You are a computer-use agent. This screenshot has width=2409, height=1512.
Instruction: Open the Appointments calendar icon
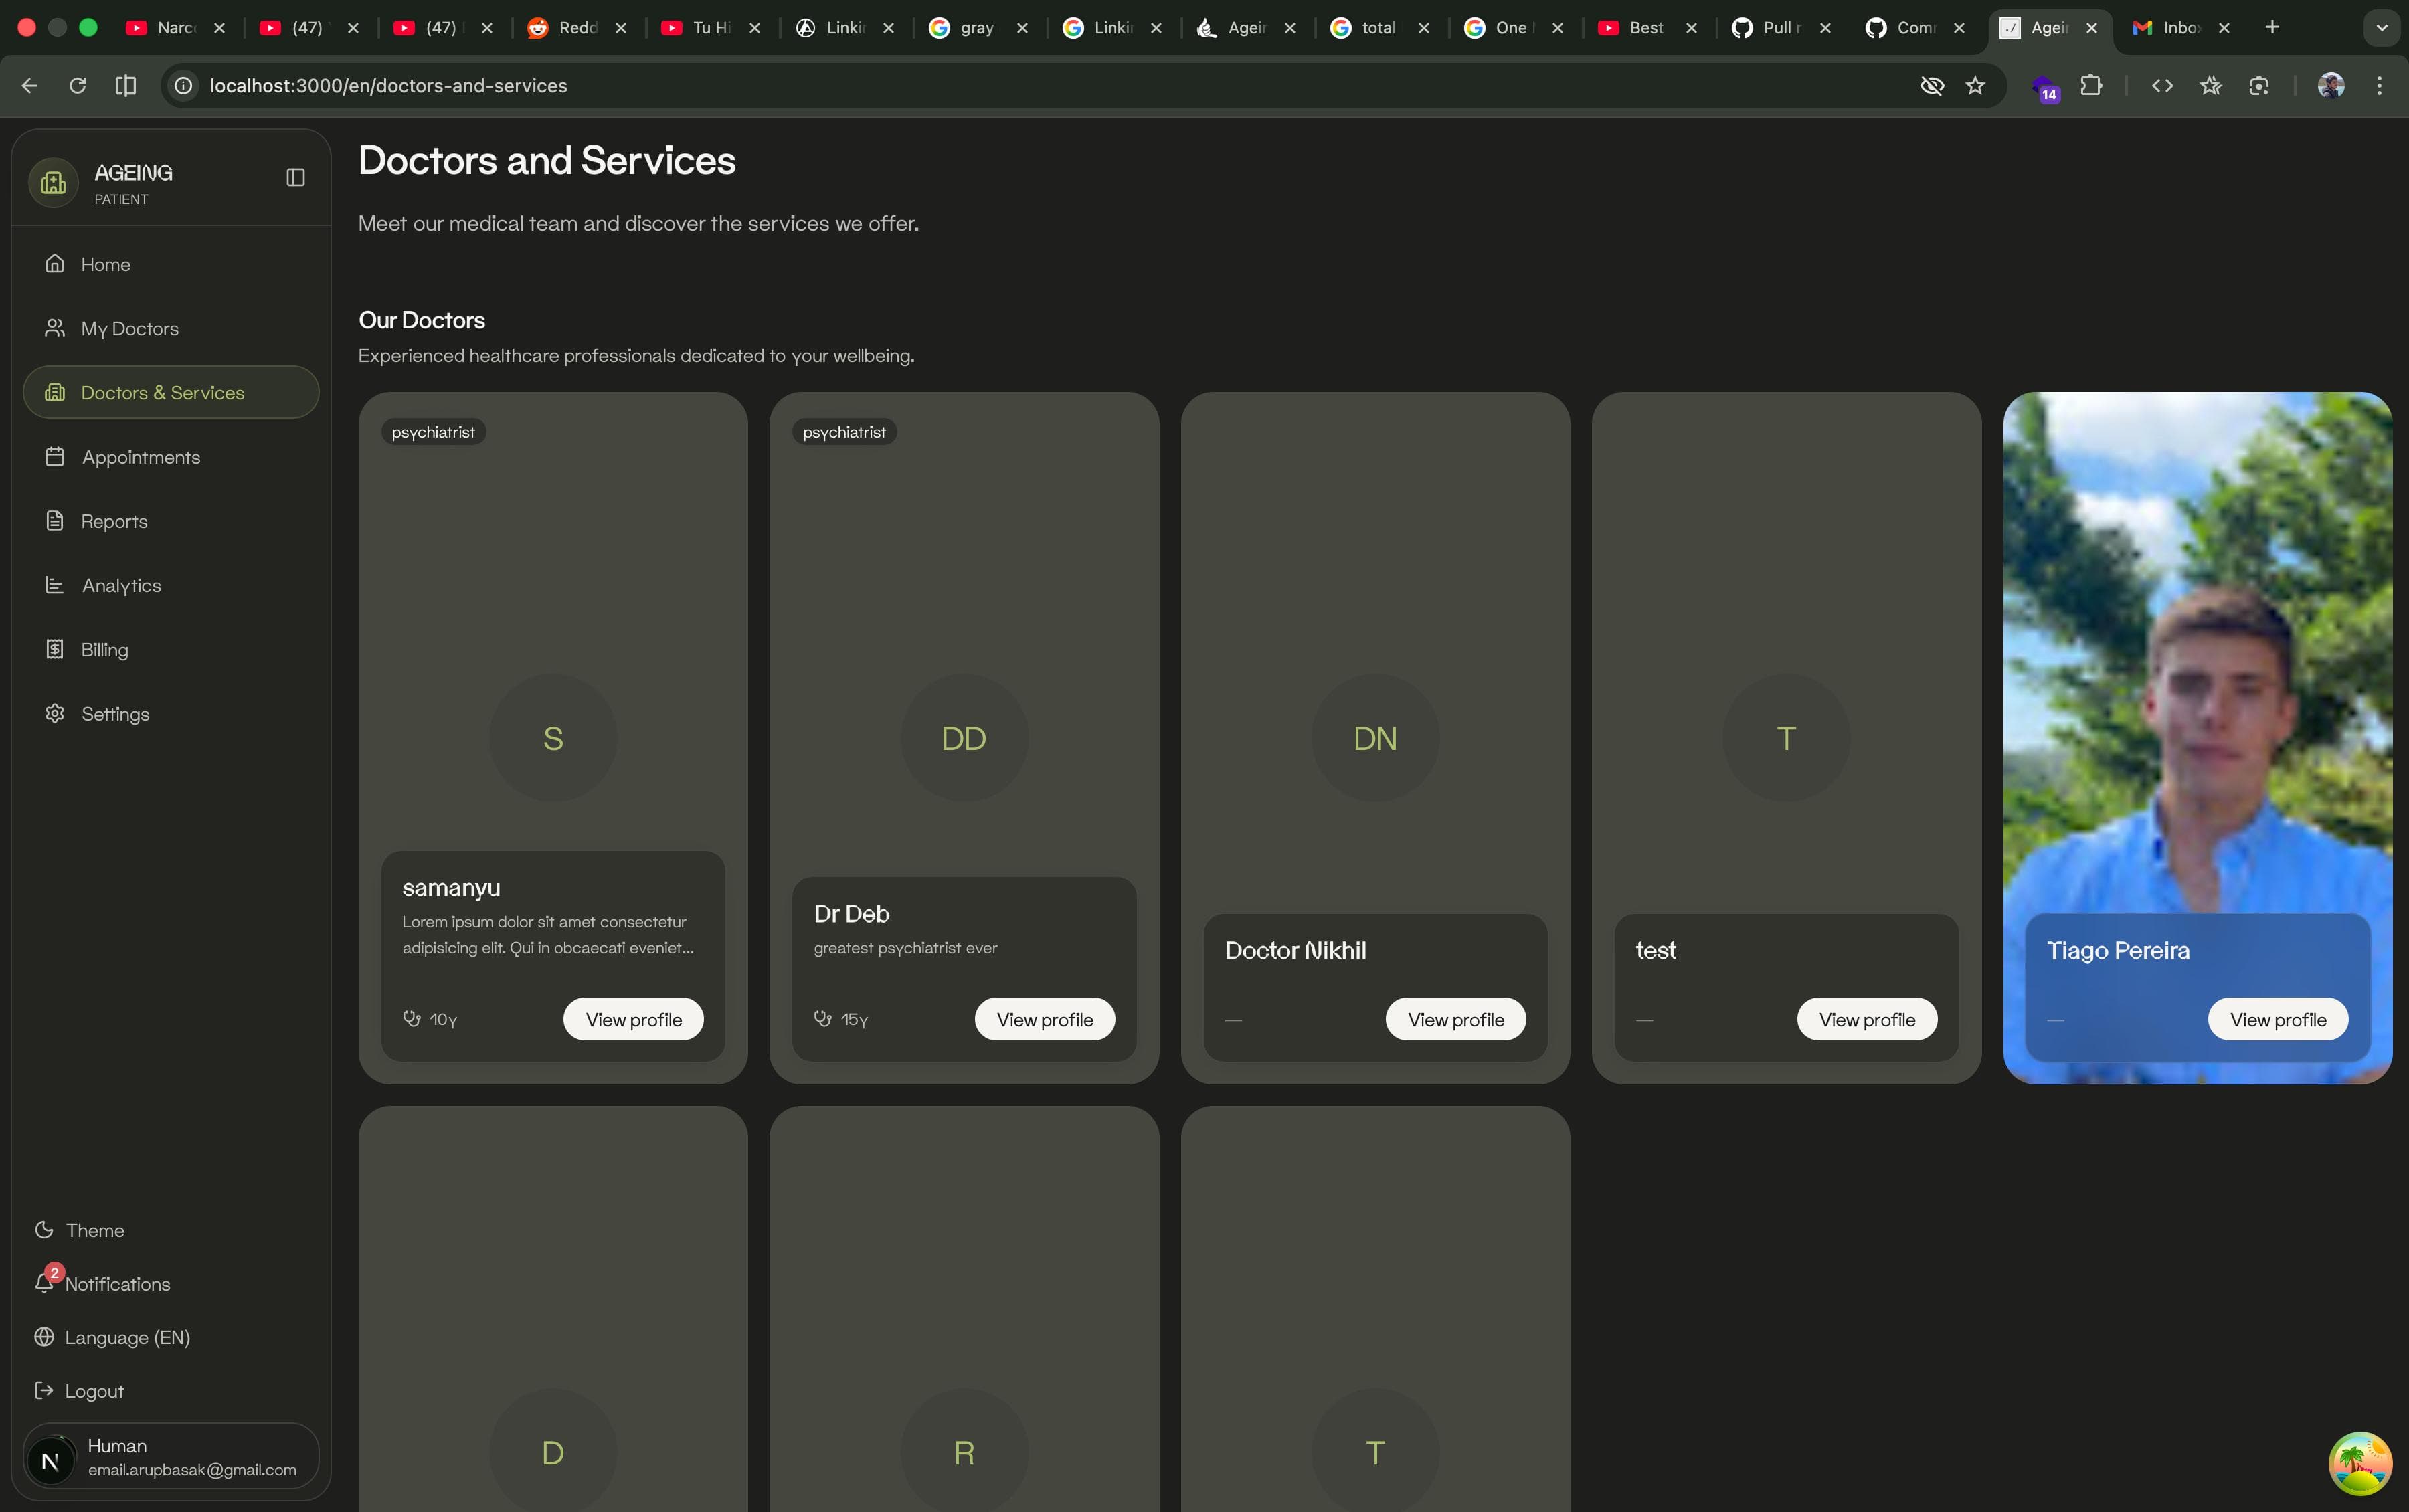55,457
